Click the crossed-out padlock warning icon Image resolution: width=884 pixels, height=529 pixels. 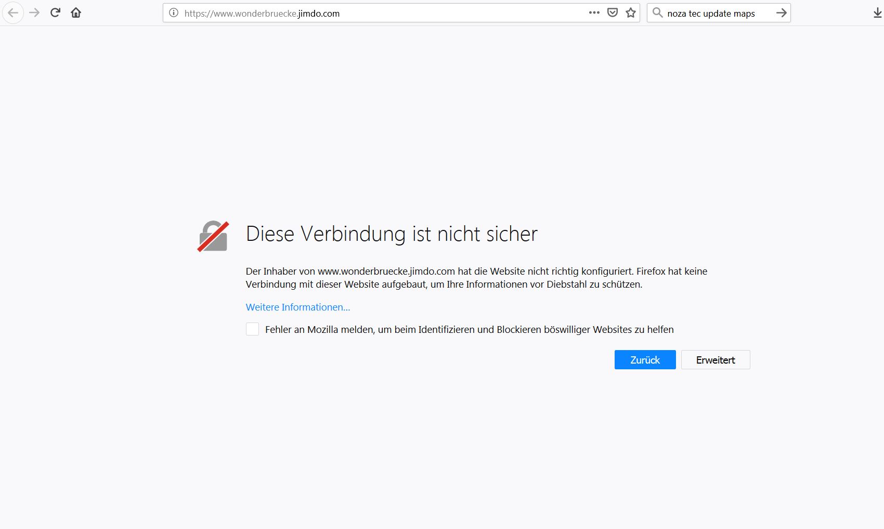point(213,236)
